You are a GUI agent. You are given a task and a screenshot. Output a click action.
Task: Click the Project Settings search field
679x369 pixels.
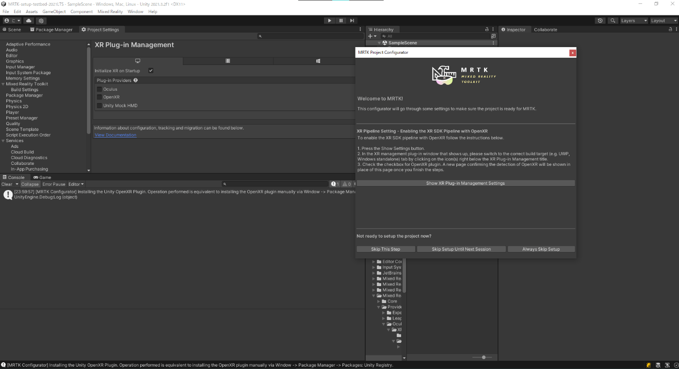pyautogui.click(x=310, y=36)
